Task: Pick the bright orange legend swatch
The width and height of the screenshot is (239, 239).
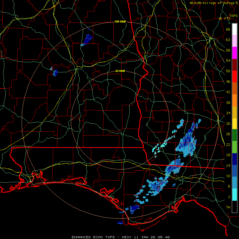Action: (x=234, y=100)
